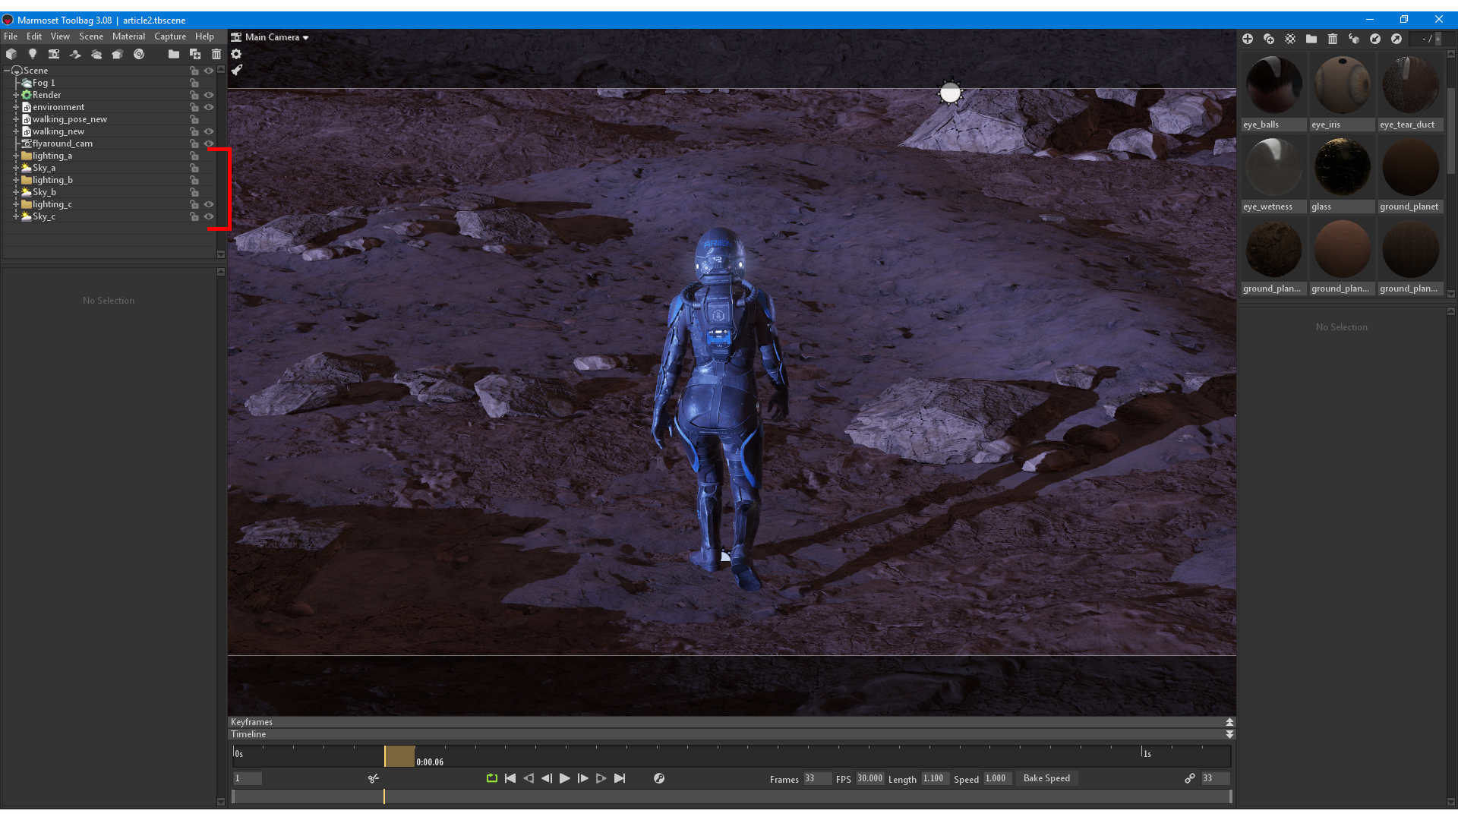This screenshot has width=1458, height=820.
Task: Toggle visibility of lighting_c folder
Action: [209, 204]
